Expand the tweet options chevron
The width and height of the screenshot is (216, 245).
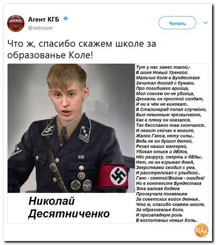206,23
